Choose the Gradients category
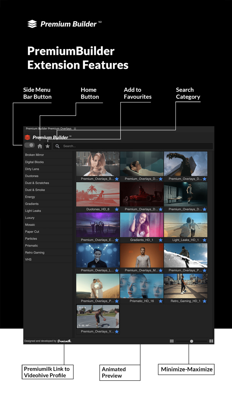 click(x=48, y=204)
